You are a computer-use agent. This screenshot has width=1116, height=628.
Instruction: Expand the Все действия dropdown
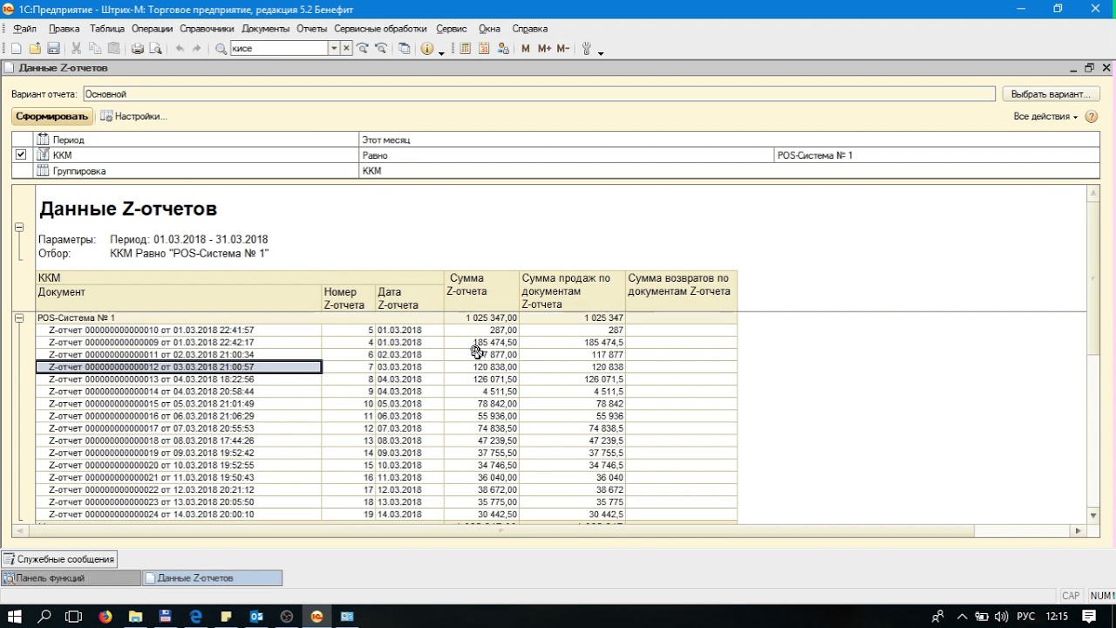tap(1045, 116)
